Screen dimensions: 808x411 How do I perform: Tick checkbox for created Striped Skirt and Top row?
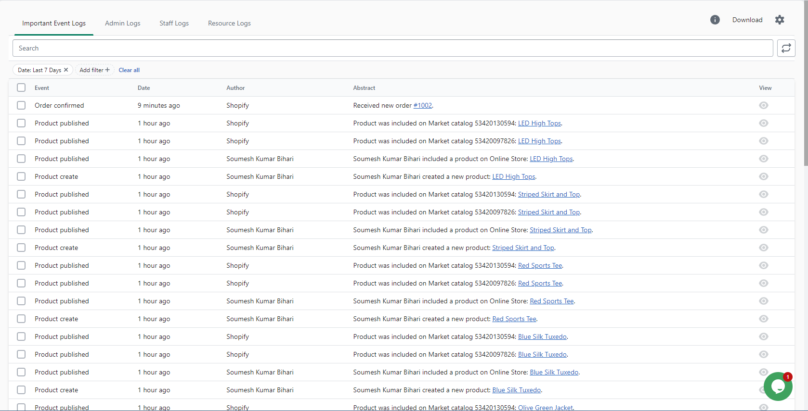tap(21, 248)
